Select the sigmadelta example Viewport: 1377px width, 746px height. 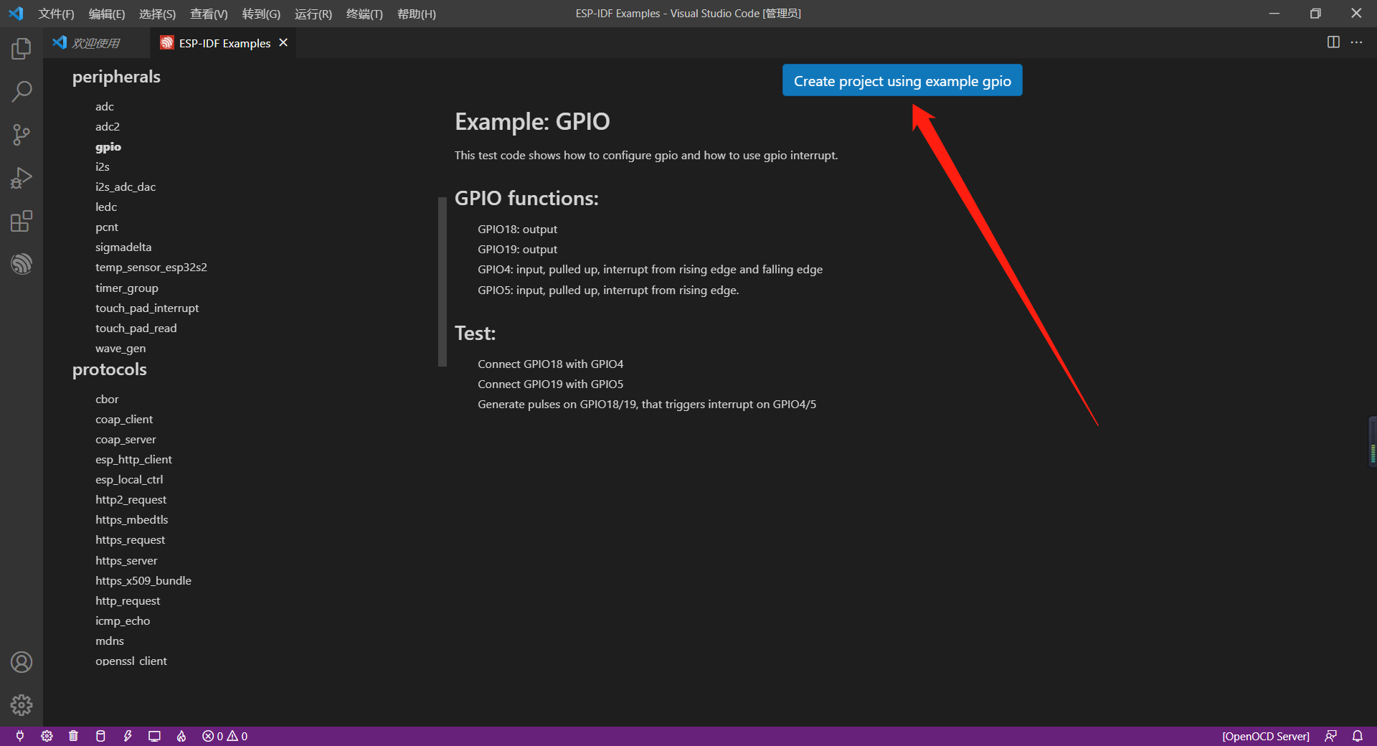[123, 247]
